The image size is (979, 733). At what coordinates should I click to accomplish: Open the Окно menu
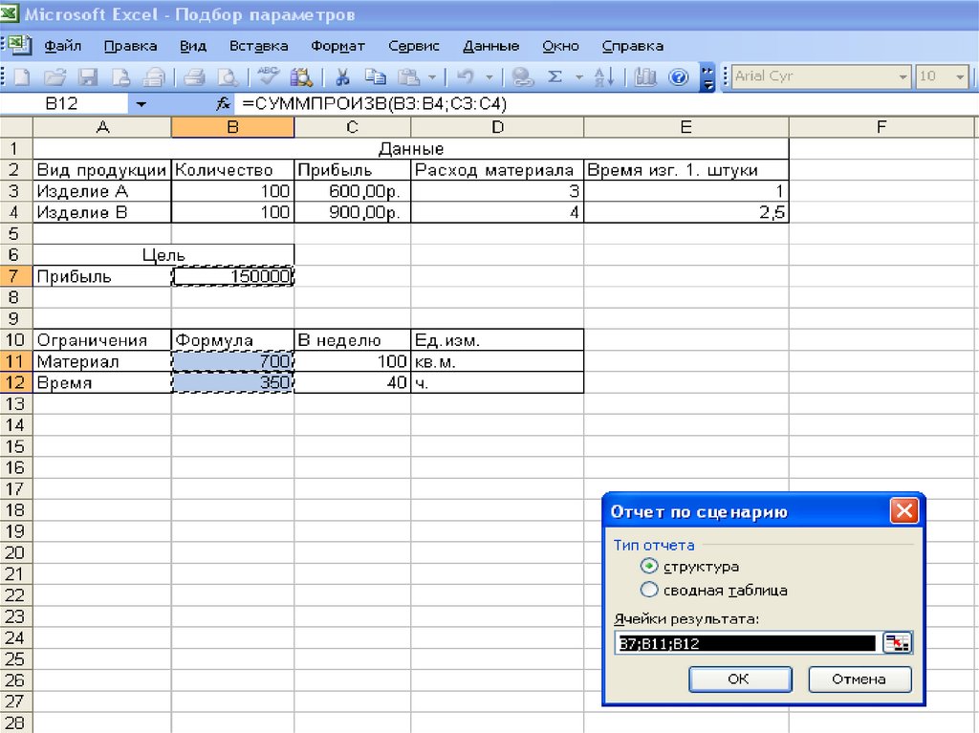560,46
